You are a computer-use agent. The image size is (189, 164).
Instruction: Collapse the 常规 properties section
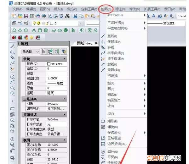[64, 59]
